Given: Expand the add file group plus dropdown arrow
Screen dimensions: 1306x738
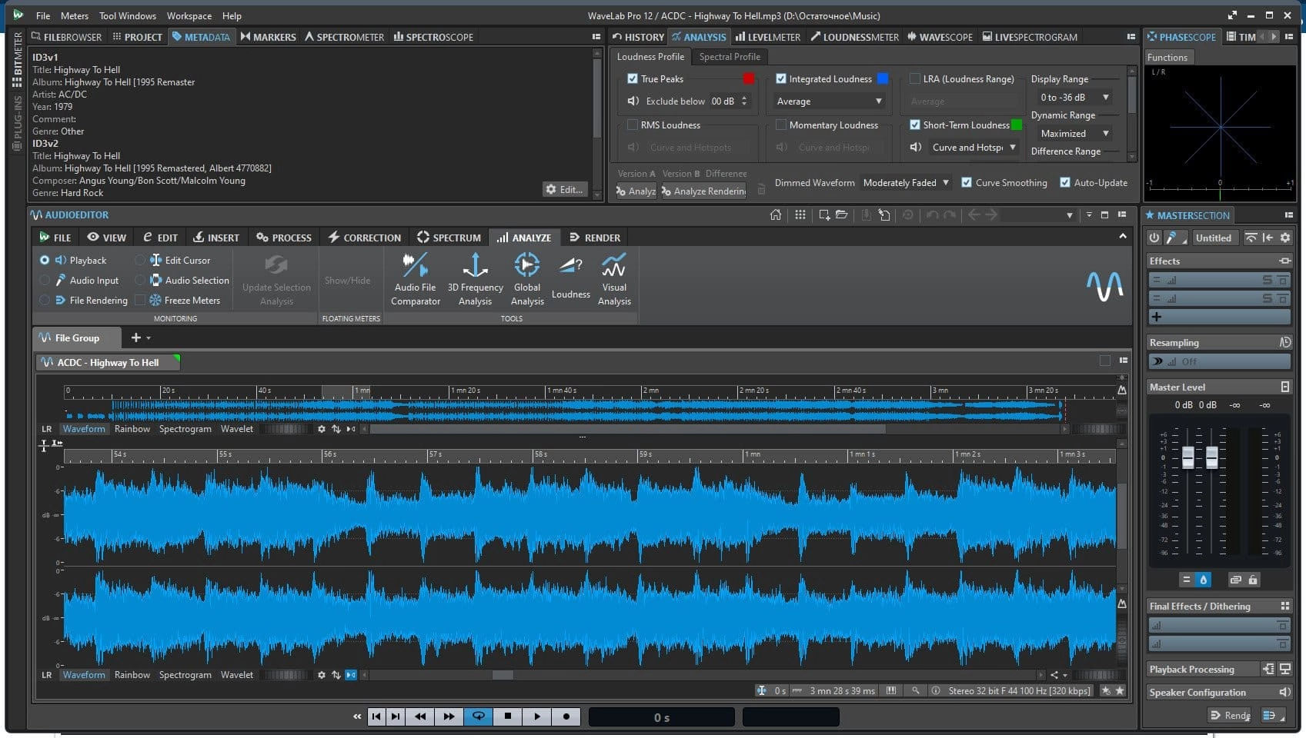Looking at the screenshot, I should (149, 338).
